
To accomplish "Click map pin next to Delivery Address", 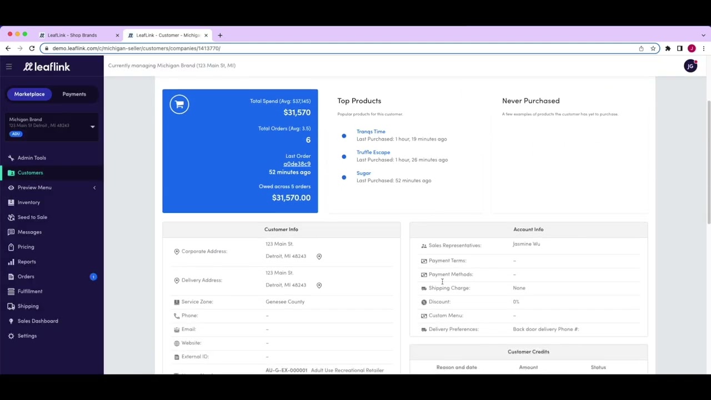I will tap(319, 285).
